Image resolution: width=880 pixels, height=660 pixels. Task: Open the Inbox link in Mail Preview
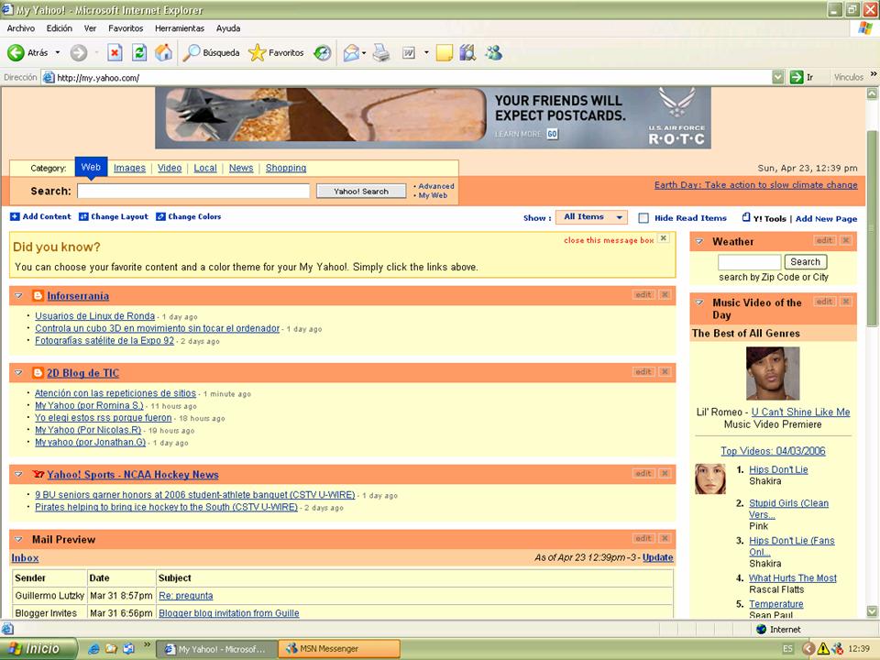pos(26,558)
